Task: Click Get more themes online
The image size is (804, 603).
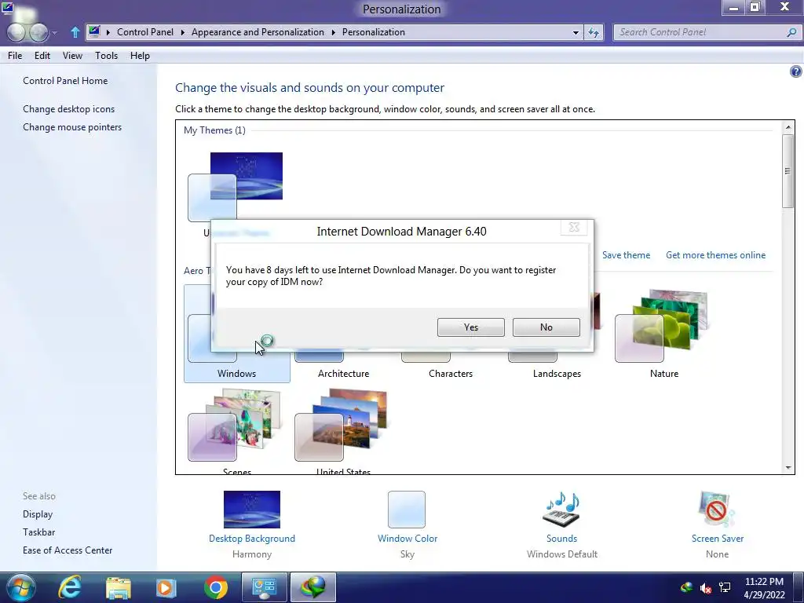Action: pos(715,255)
